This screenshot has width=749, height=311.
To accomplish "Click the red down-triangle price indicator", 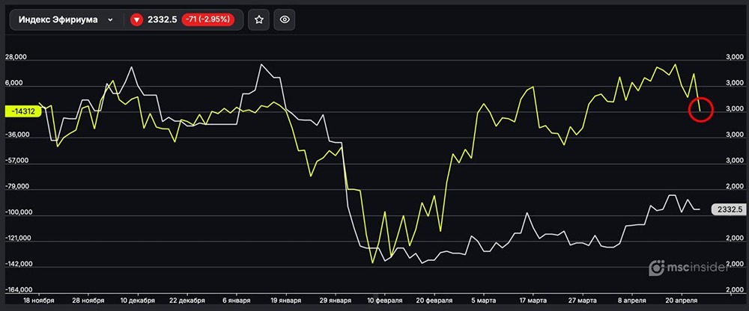I will (x=136, y=20).
